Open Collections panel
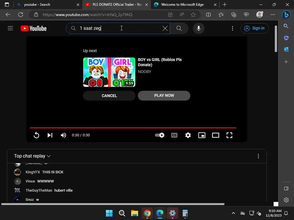The height and width of the screenshot is (220, 294). [x=234, y=15]
